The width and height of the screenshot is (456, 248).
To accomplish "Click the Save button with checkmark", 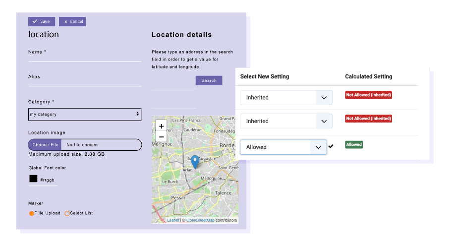I will pos(42,21).
